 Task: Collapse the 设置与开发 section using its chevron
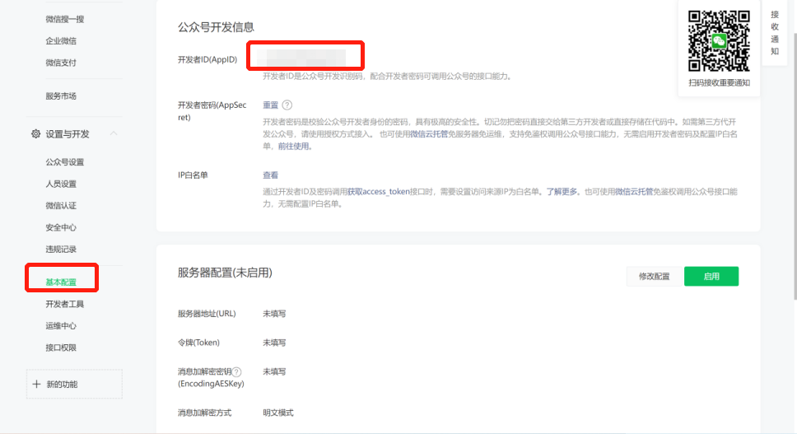[114, 134]
